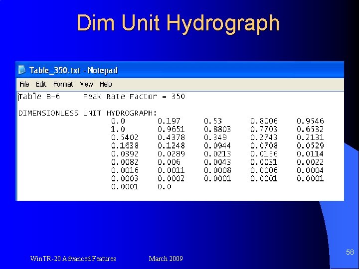Click 'Peak Rate Factor = 350' text

[134, 97]
